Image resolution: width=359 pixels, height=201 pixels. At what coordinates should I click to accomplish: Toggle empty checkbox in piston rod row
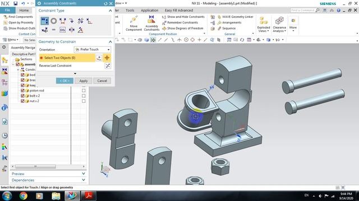[84, 90]
